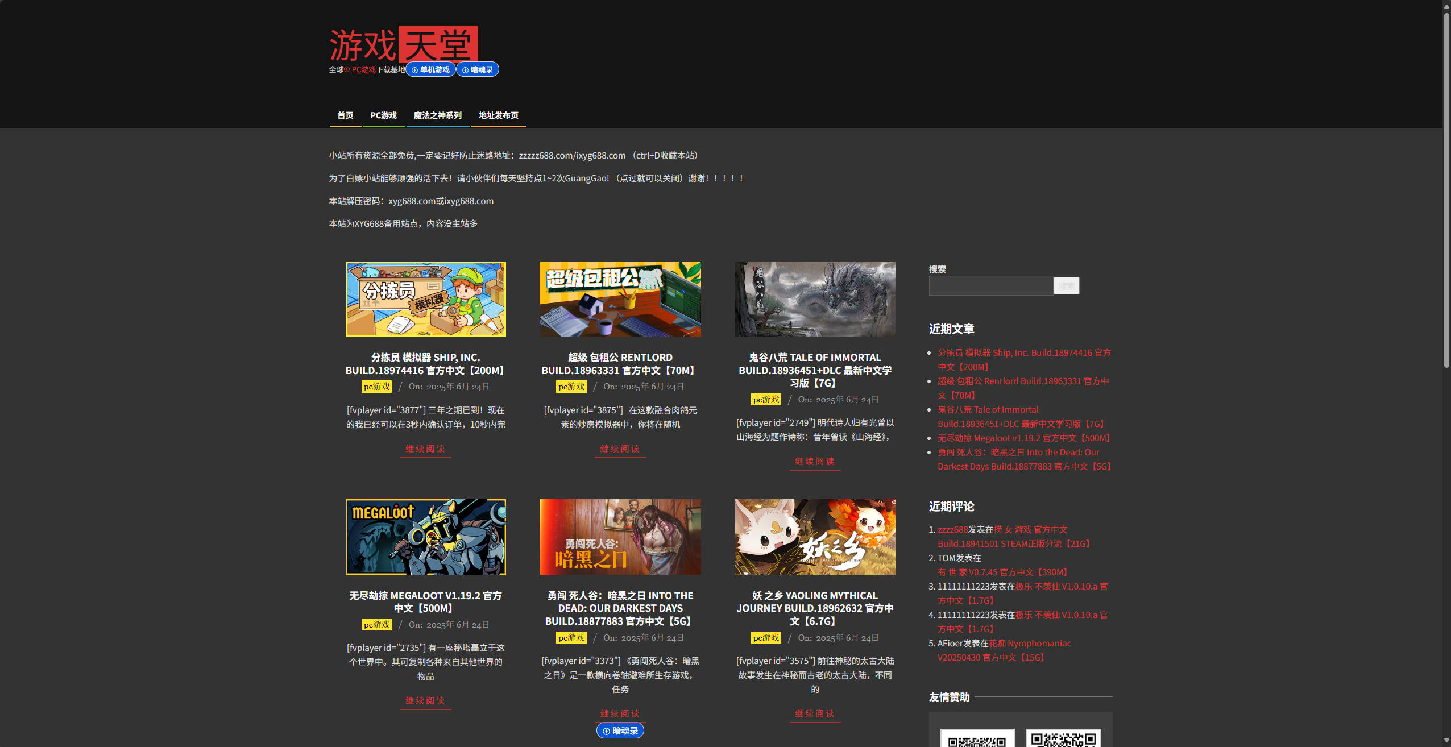
Task: Click the scrollbar up arrow
Action: (x=1446, y=5)
